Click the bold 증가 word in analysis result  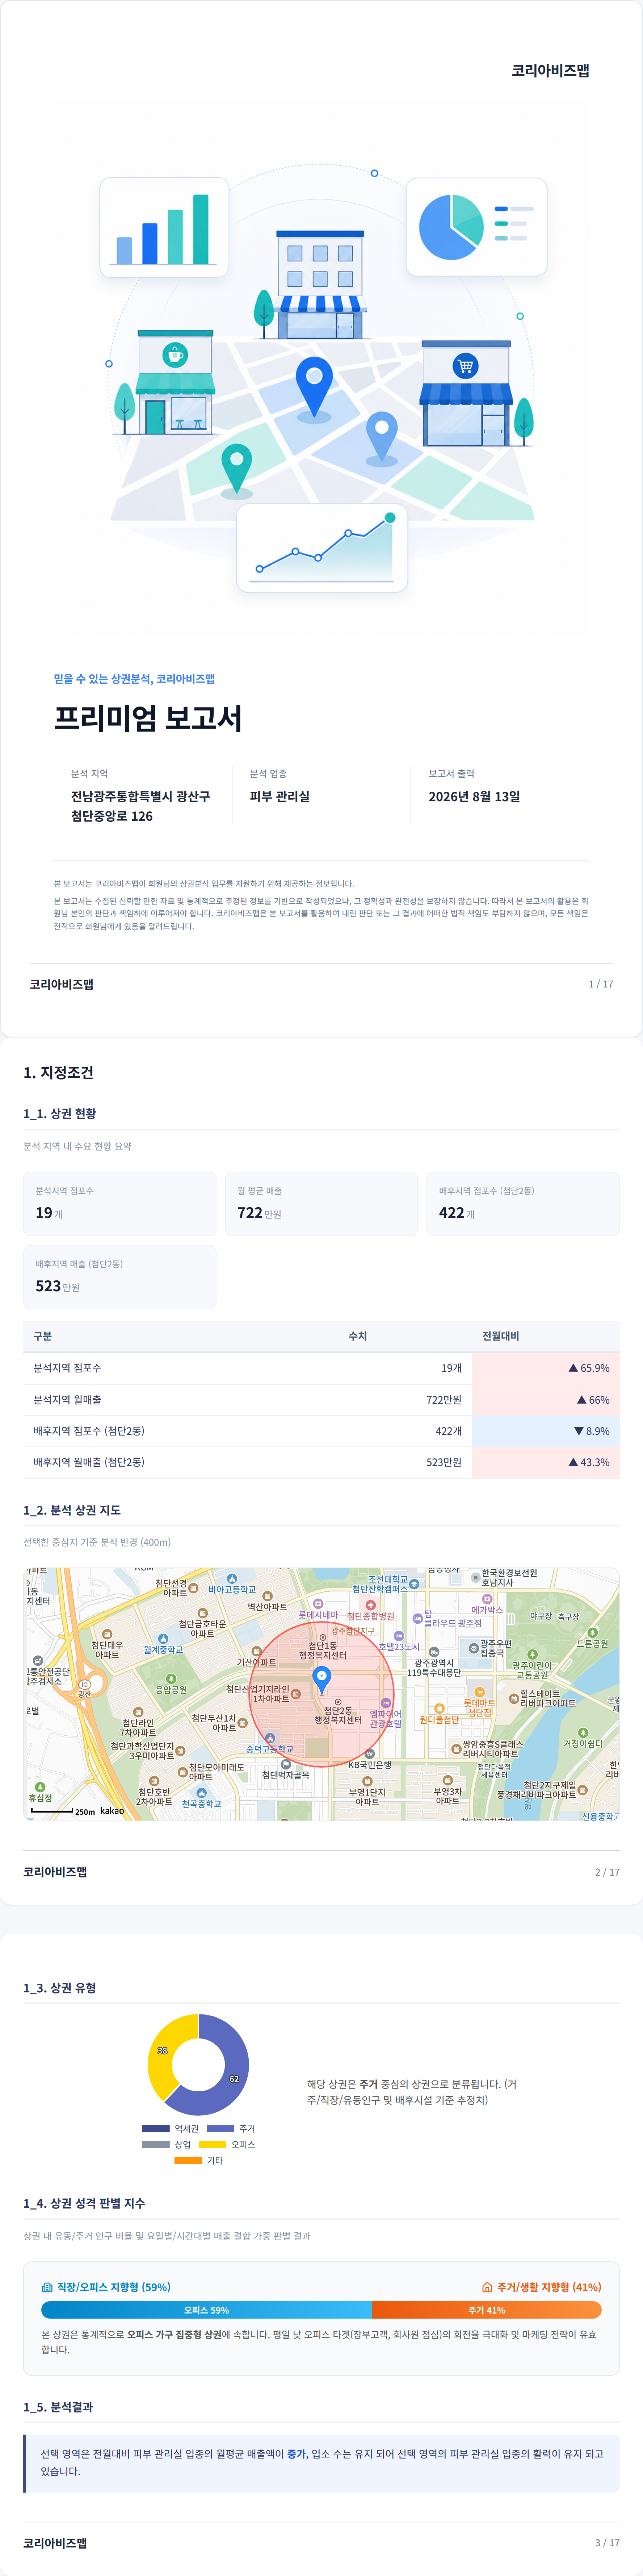297,2453
